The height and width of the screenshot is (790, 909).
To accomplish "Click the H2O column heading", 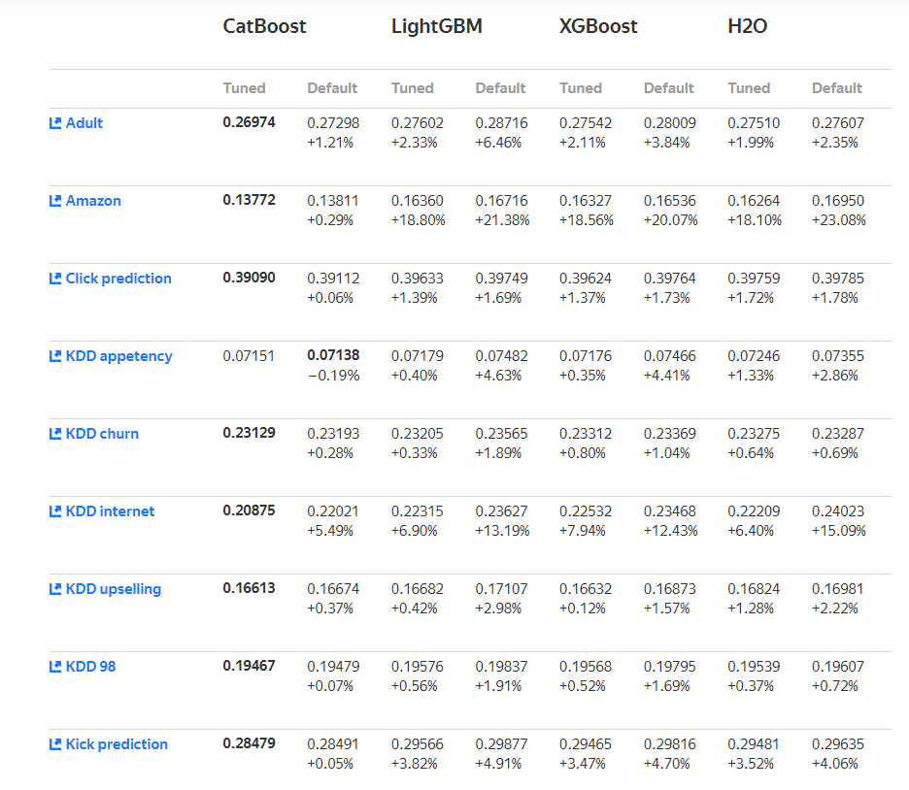I will coord(747,26).
